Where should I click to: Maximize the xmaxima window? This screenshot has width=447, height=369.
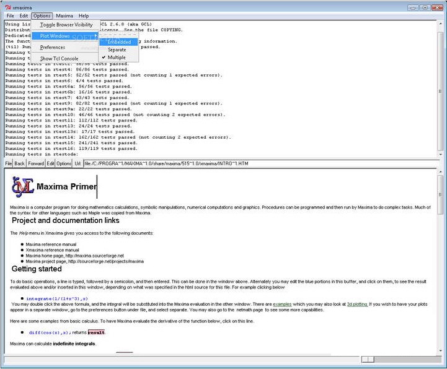pyautogui.click(x=425, y=7)
